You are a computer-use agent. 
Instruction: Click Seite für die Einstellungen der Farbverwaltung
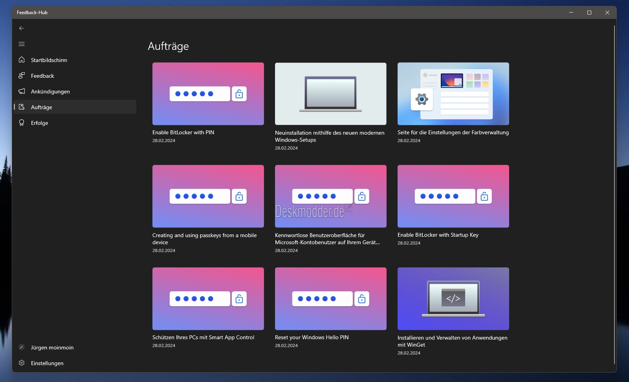[453, 132]
